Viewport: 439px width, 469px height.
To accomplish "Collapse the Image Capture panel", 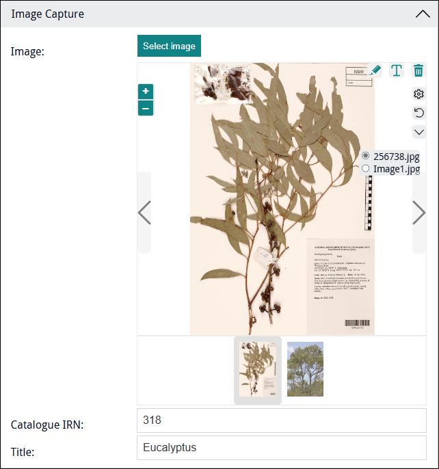I will pos(423,14).
